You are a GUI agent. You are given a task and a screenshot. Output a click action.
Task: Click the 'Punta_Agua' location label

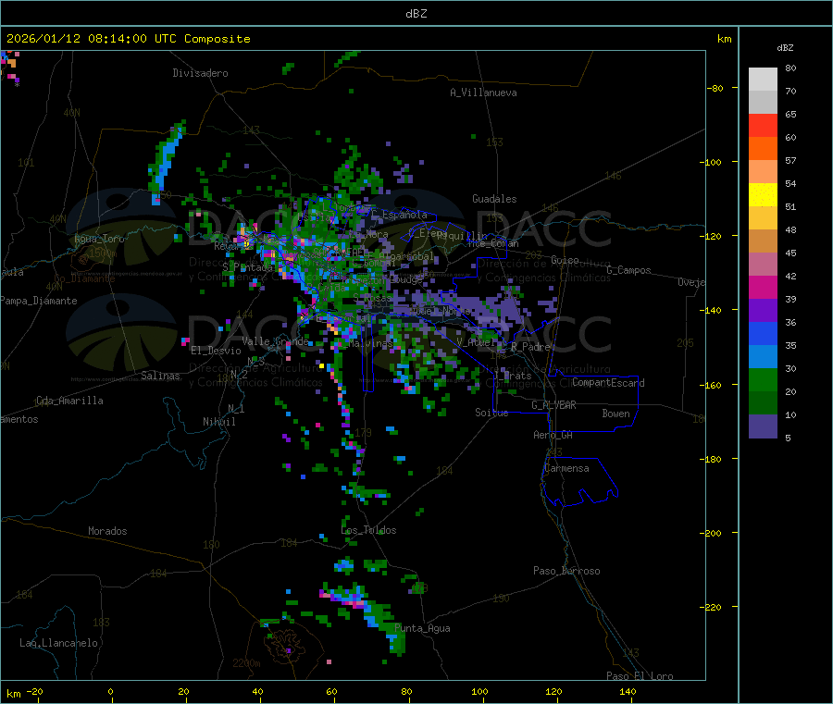pyautogui.click(x=422, y=629)
